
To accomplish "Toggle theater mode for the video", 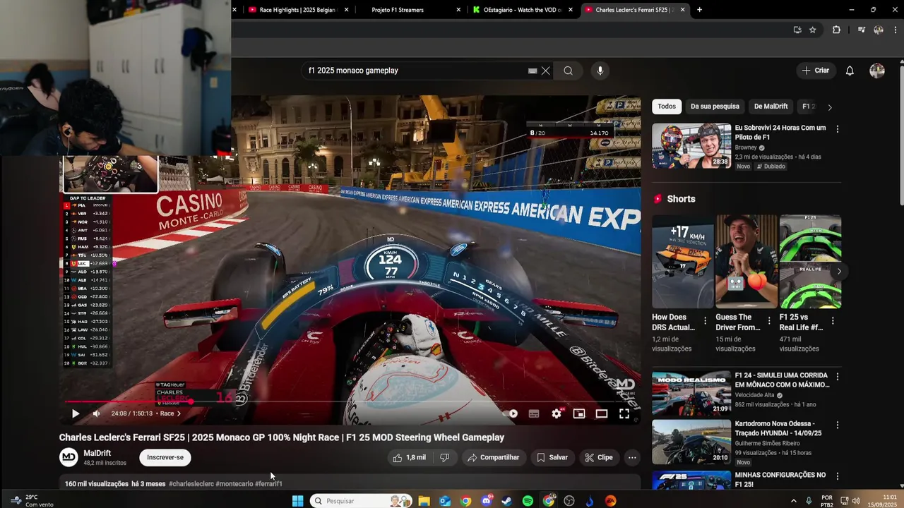I will click(x=602, y=413).
